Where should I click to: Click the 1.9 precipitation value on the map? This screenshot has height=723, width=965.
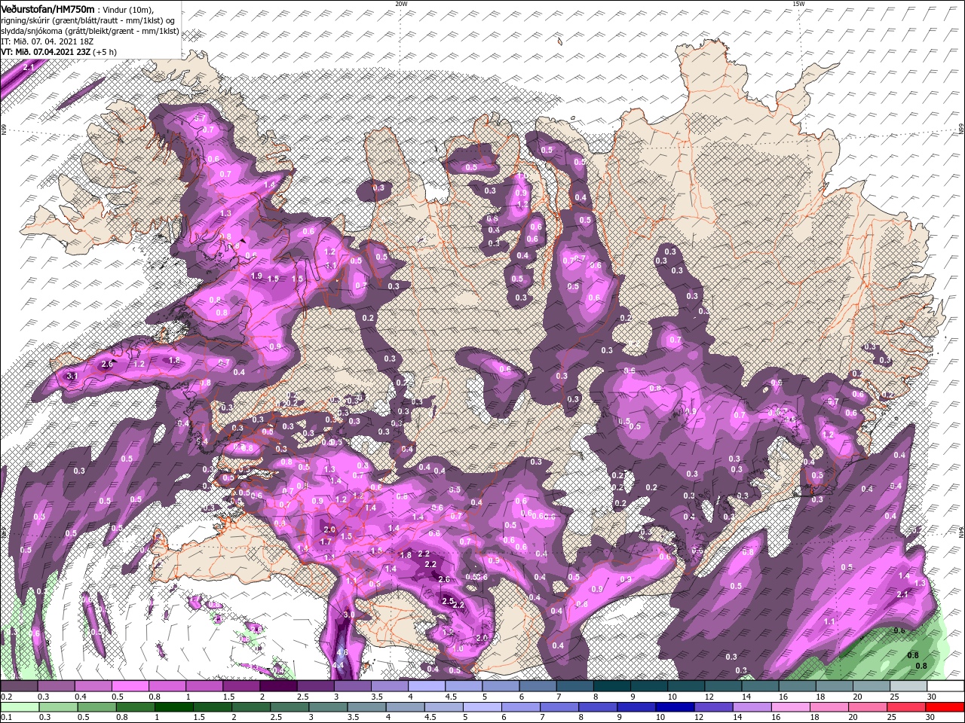(x=256, y=276)
